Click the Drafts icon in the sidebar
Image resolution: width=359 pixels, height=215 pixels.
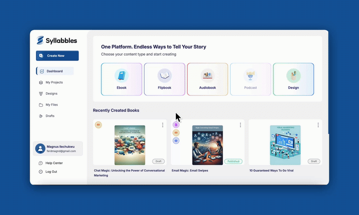(41, 116)
